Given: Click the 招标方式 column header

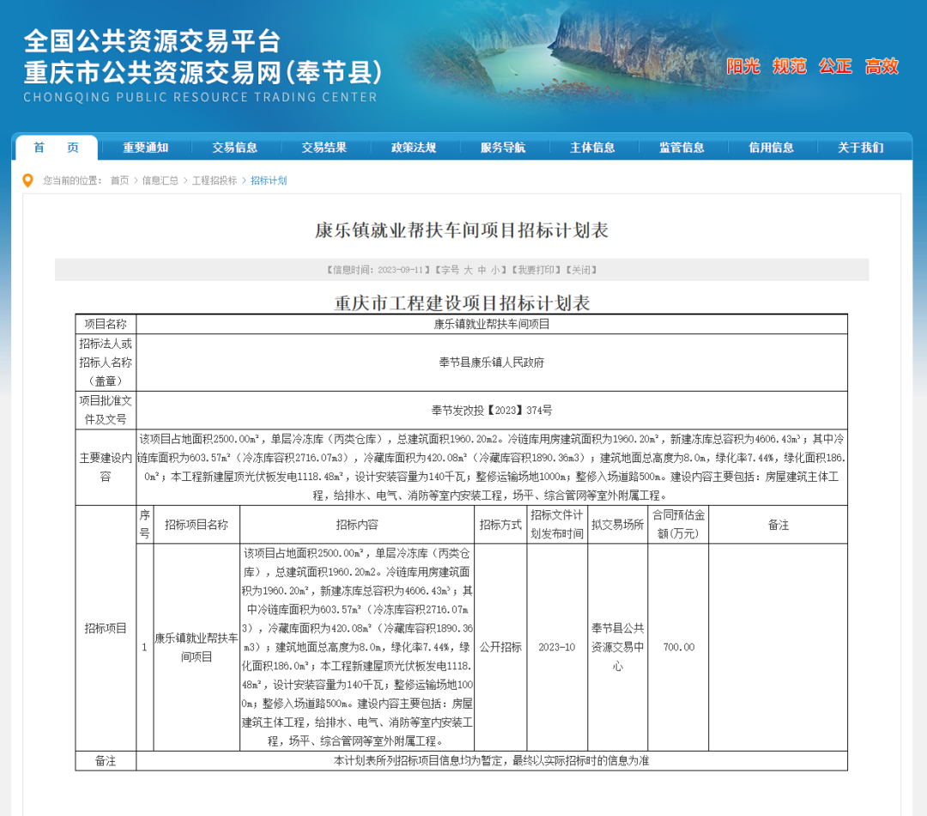Looking at the screenshot, I should [x=500, y=524].
